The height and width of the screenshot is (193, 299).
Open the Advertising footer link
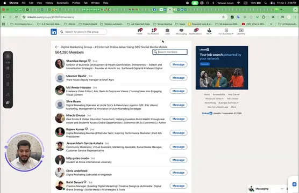coord(210,103)
